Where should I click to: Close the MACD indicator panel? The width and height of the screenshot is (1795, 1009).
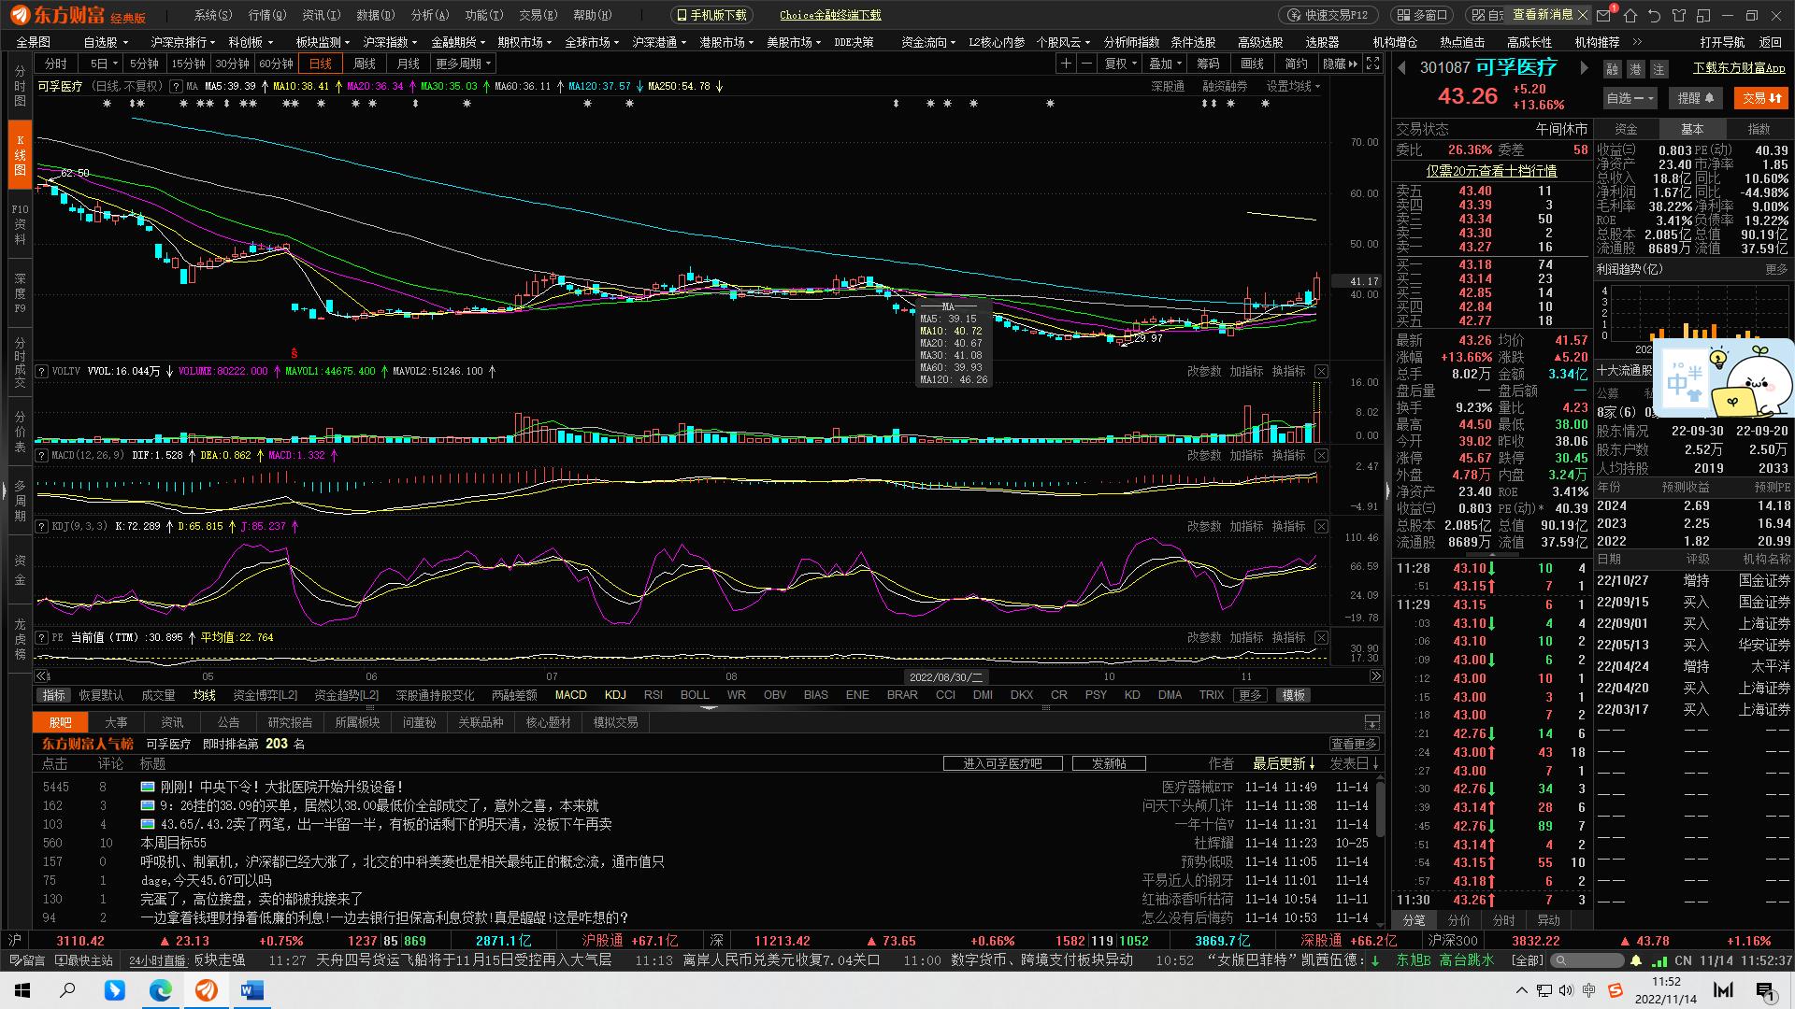click(x=1321, y=455)
